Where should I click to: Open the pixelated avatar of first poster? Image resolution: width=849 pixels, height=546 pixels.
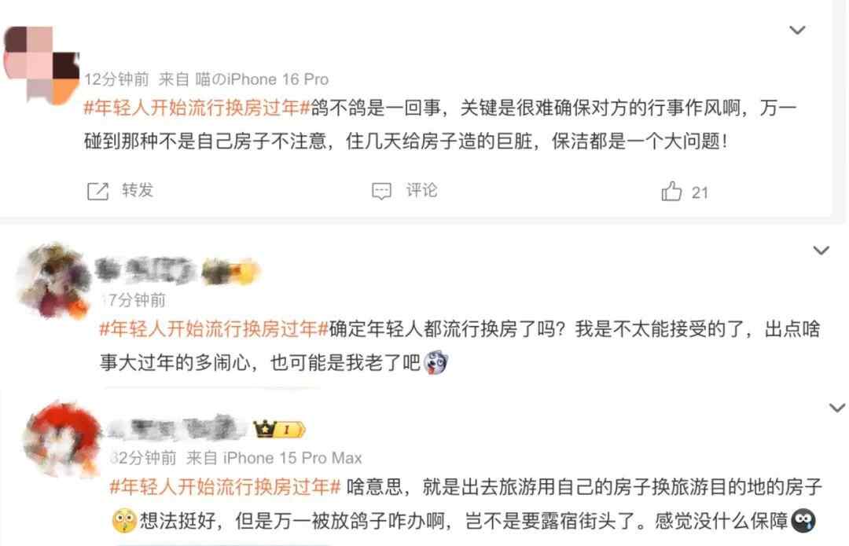(x=41, y=64)
